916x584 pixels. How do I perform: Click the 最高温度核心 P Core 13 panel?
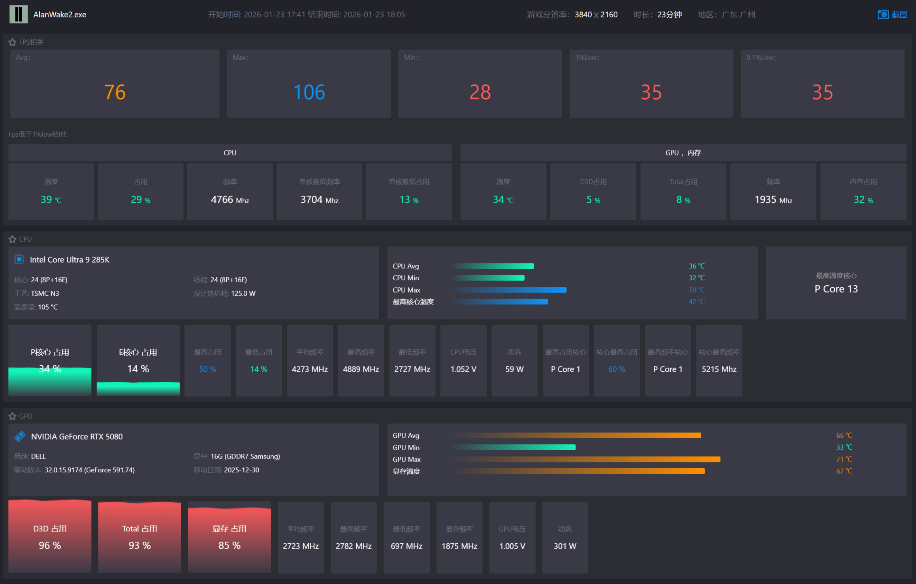836,283
